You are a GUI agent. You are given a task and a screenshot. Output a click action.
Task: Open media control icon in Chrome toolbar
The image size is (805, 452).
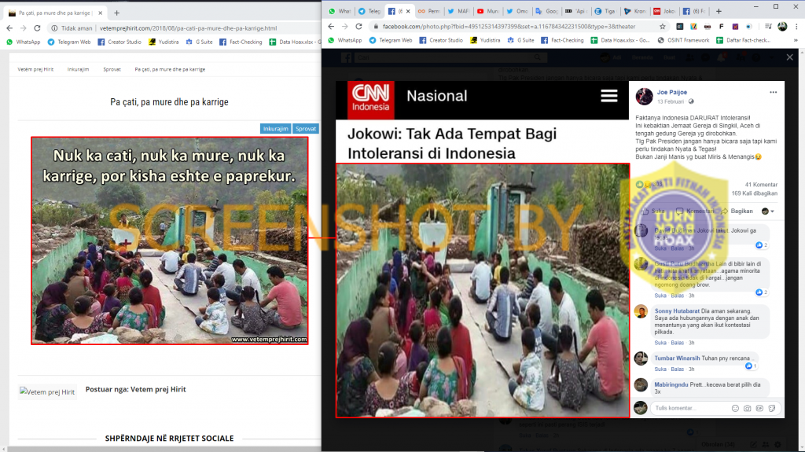(x=768, y=26)
